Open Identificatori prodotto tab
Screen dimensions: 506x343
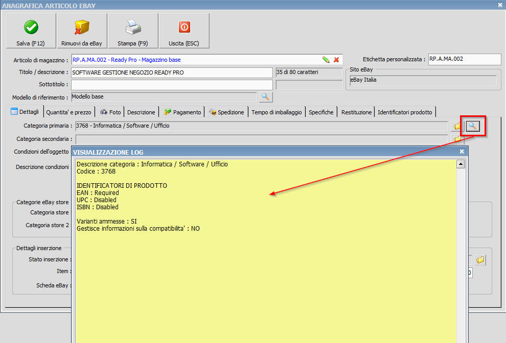405,112
